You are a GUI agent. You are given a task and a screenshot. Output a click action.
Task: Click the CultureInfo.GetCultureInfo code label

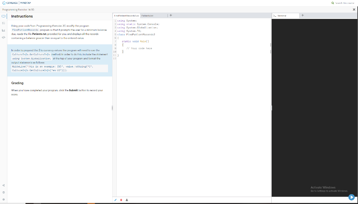(x=31, y=54)
